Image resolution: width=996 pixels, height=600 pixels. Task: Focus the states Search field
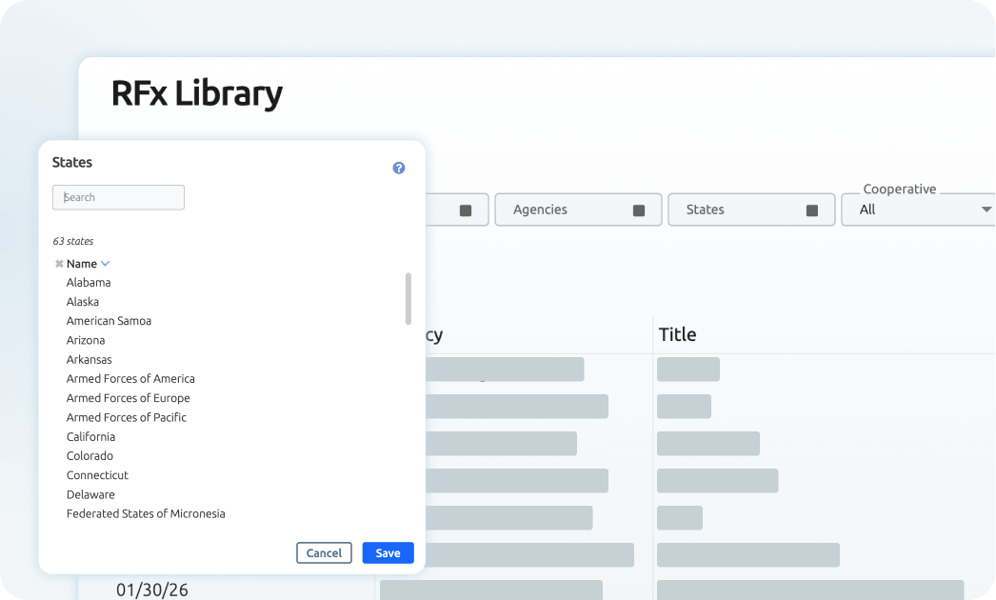click(118, 198)
